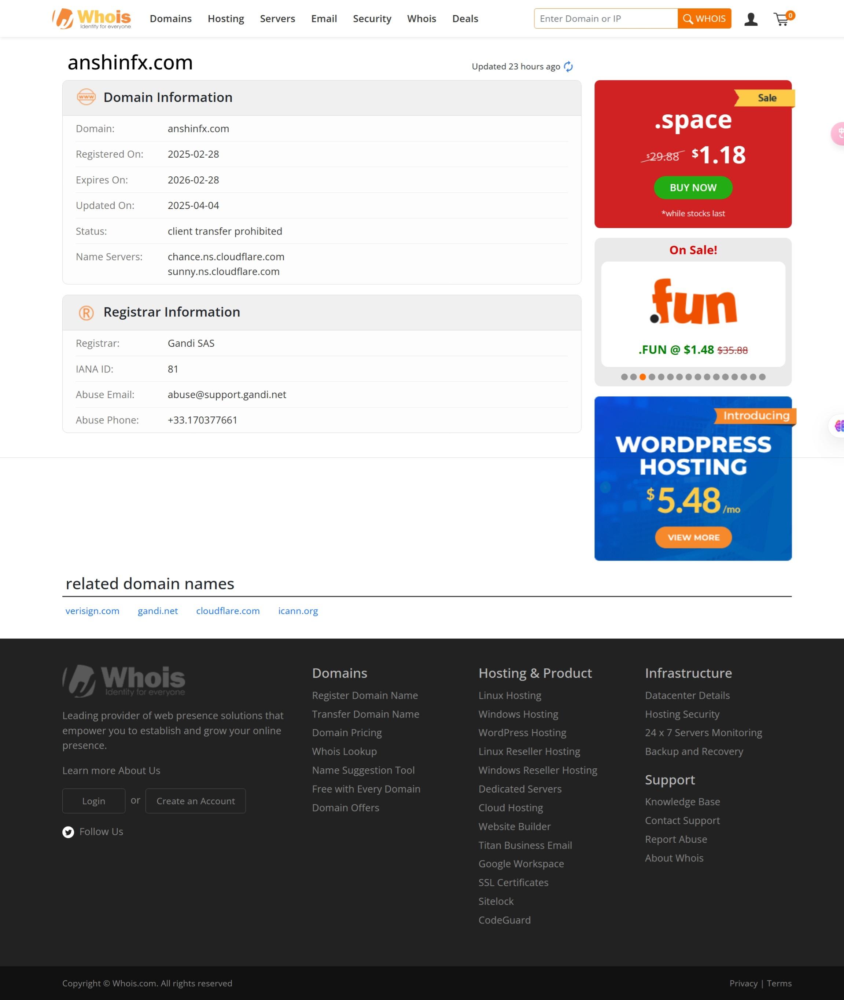Click Create an Account button
Image resolution: width=844 pixels, height=1000 pixels.
[x=196, y=801]
